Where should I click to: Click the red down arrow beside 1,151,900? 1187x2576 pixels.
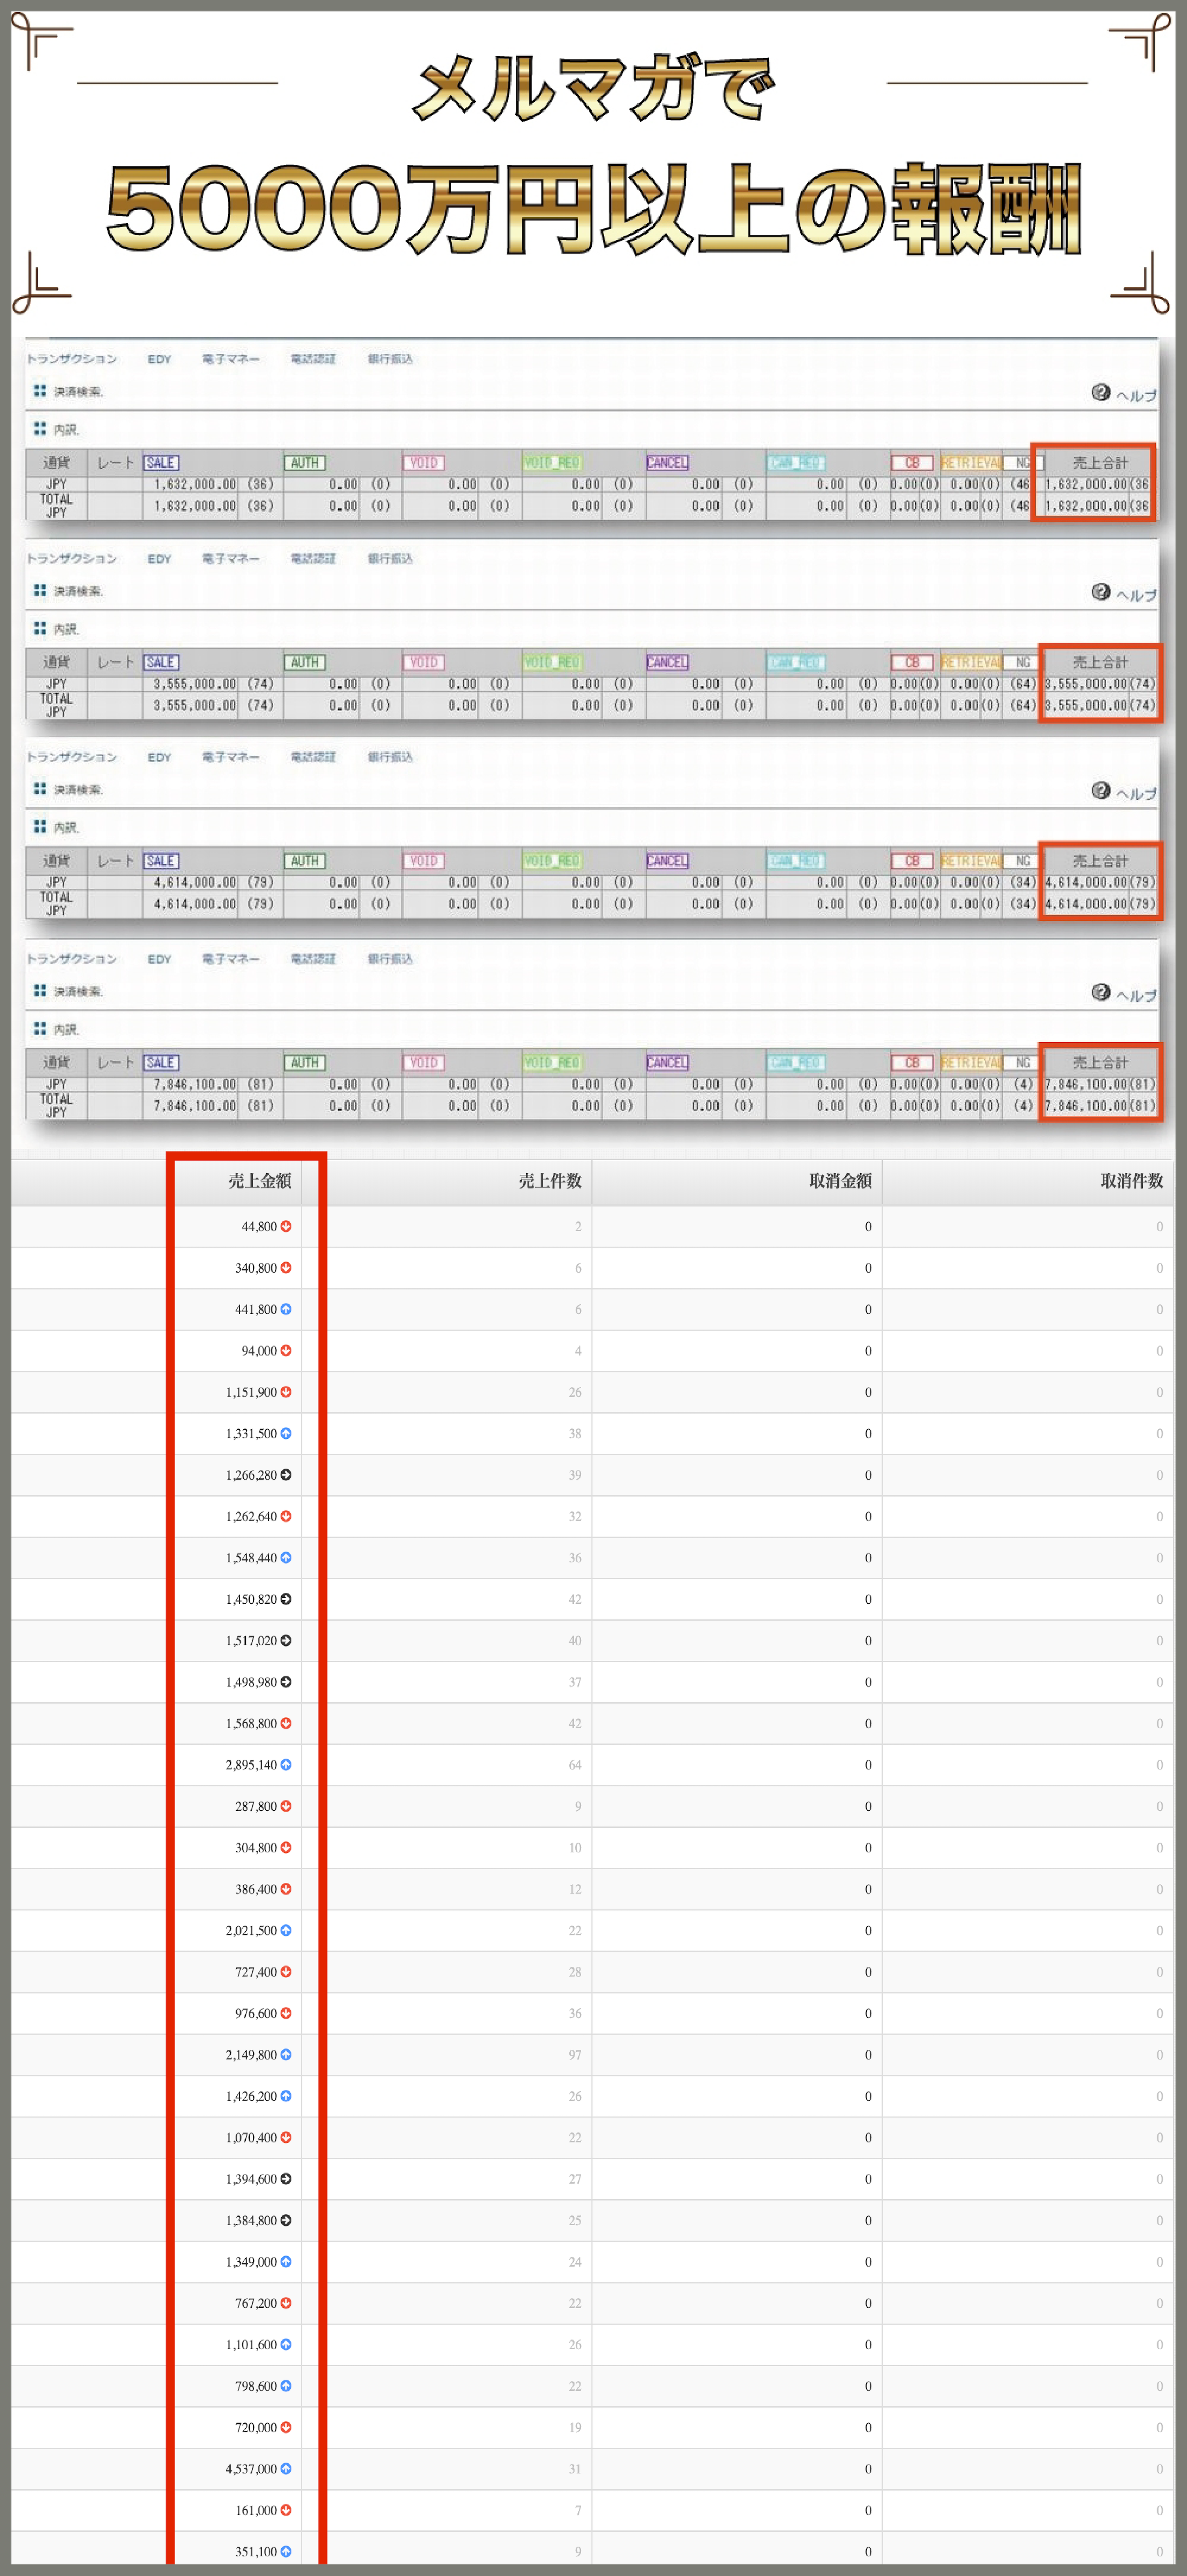[x=286, y=1392]
